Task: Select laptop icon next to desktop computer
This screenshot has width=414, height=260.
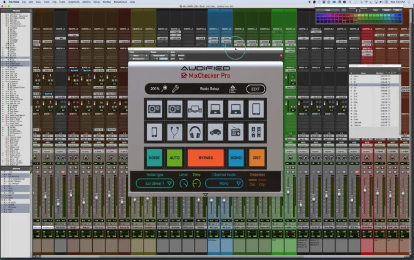Action: (x=215, y=108)
